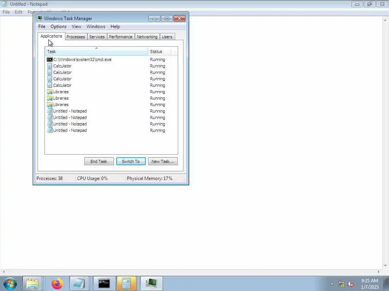
Task: Open the View menu in Task Manager
Action: click(x=76, y=27)
